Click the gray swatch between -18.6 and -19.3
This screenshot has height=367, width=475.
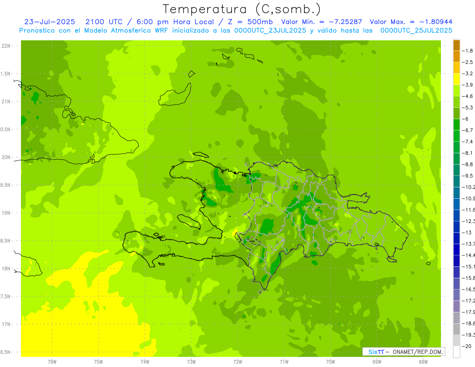click(456, 329)
